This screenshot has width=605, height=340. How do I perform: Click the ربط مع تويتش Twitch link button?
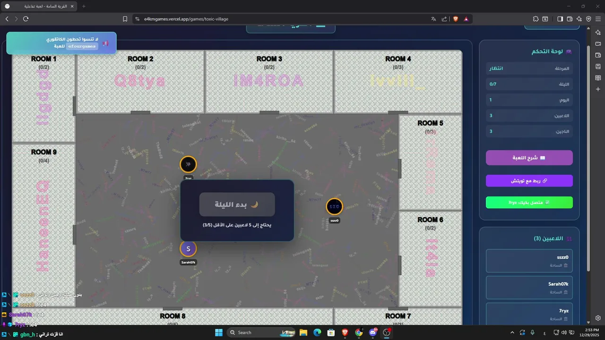(529, 181)
